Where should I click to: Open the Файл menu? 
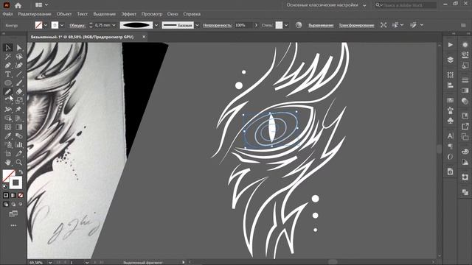(x=7, y=14)
